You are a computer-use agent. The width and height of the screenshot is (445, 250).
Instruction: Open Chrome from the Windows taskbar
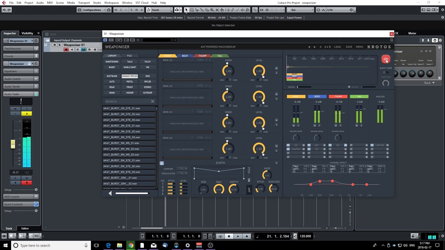(x=131, y=245)
